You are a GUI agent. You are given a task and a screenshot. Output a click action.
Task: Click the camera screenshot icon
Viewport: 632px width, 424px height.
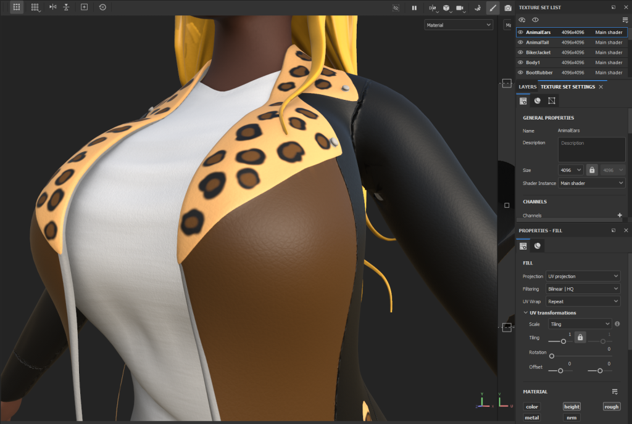(507, 8)
